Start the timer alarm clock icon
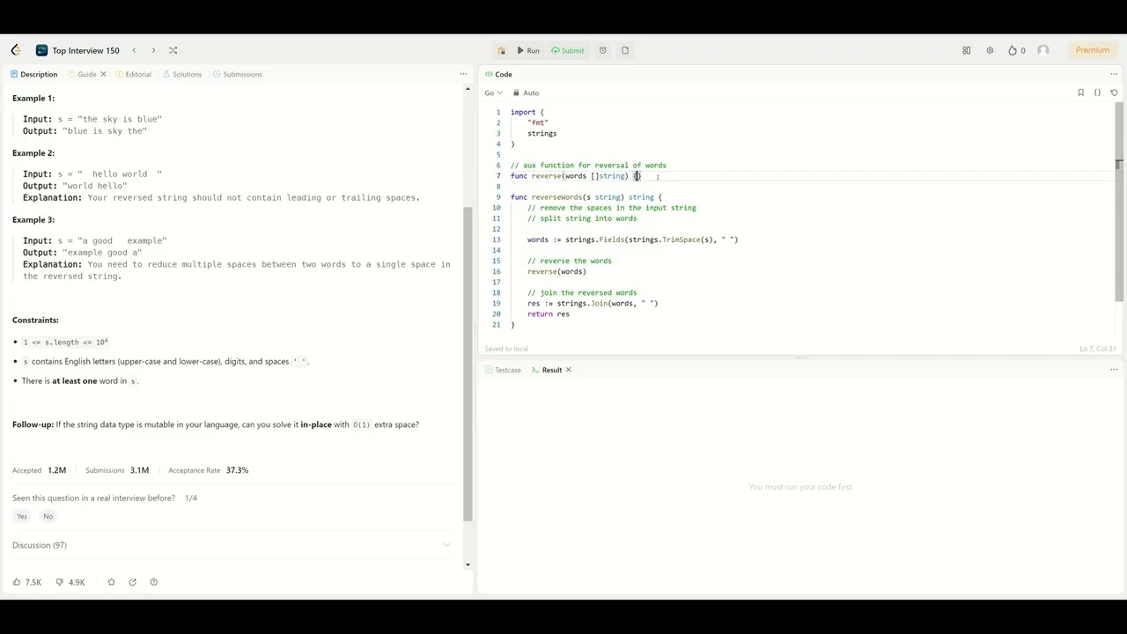The height and width of the screenshot is (634, 1127). [x=603, y=50]
